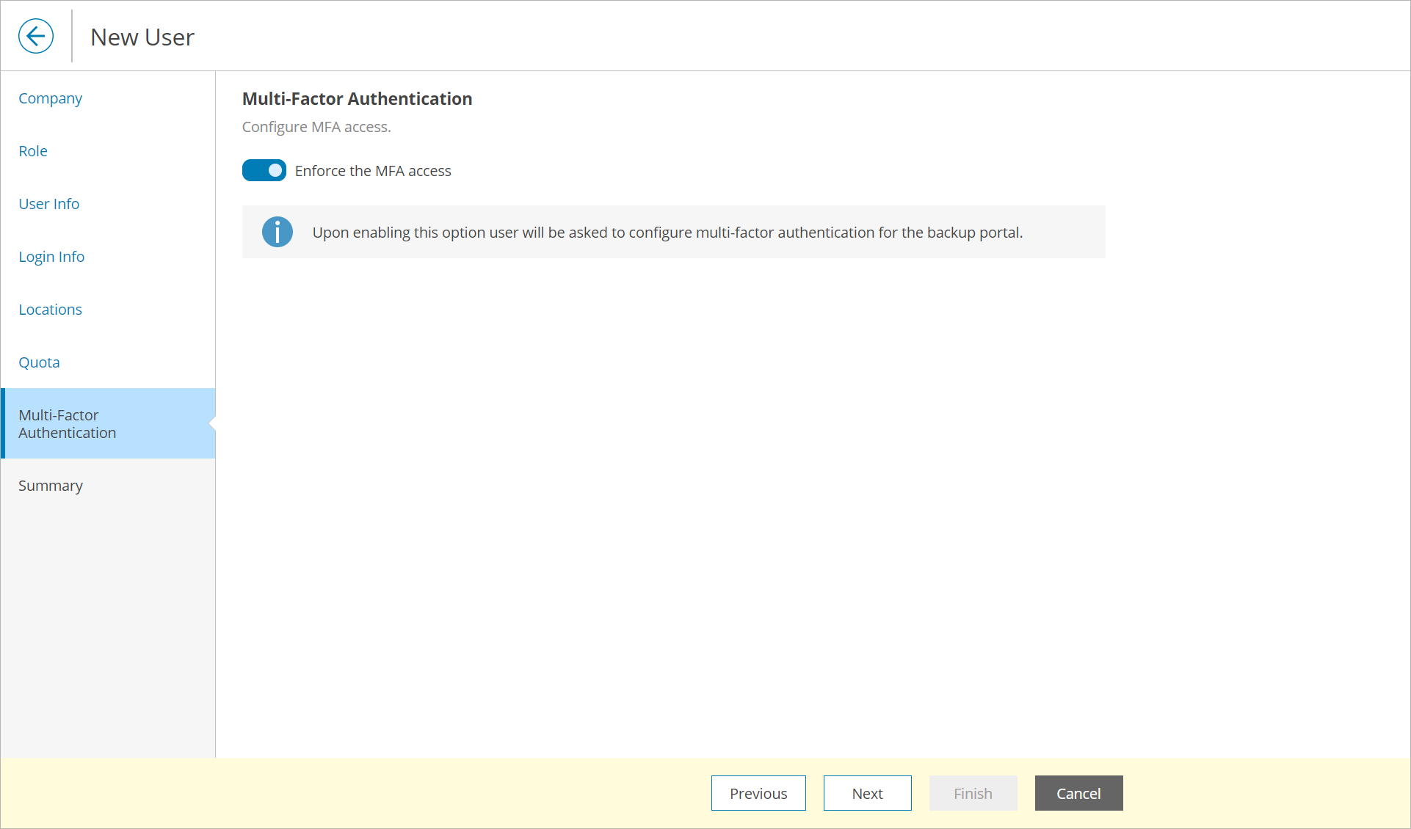
Task: Select Multi-Factor Authentication sidebar step
Action: [x=67, y=424]
